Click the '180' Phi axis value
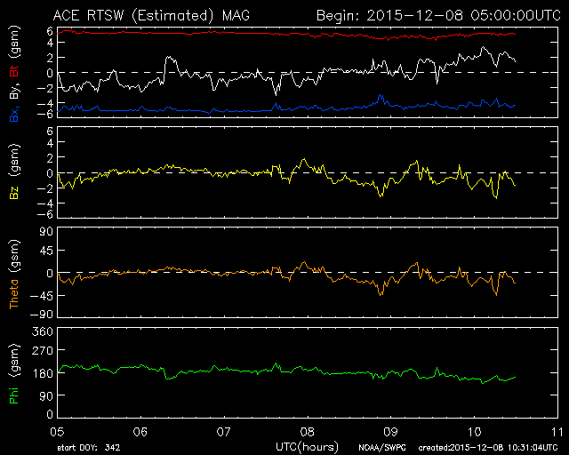The width and height of the screenshot is (569, 455). 44,373
